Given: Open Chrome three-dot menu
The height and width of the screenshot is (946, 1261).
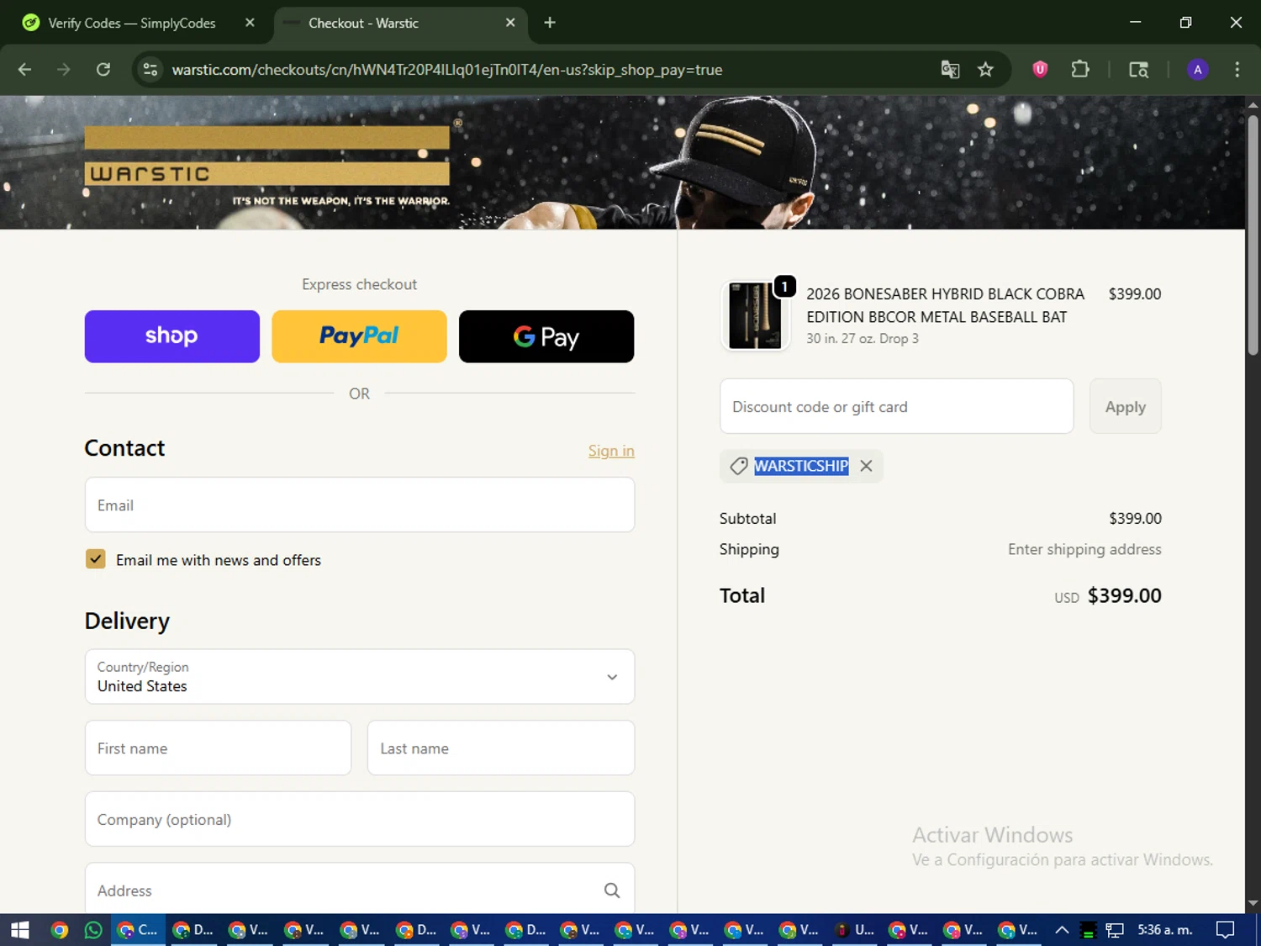Looking at the screenshot, I should pos(1237,70).
